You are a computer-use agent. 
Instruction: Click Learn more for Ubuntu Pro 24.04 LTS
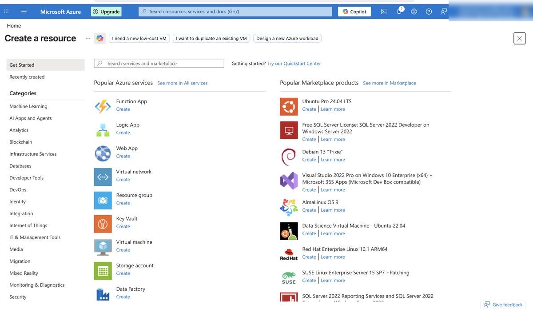pyautogui.click(x=333, y=109)
